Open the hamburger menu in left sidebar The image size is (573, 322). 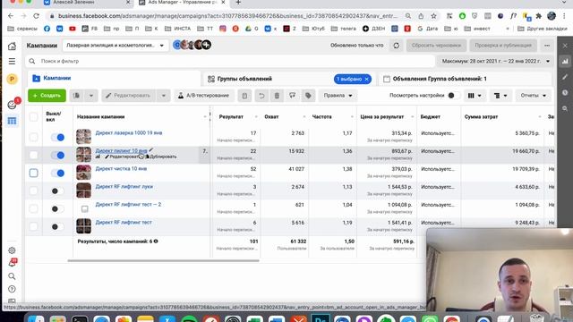coord(12,62)
